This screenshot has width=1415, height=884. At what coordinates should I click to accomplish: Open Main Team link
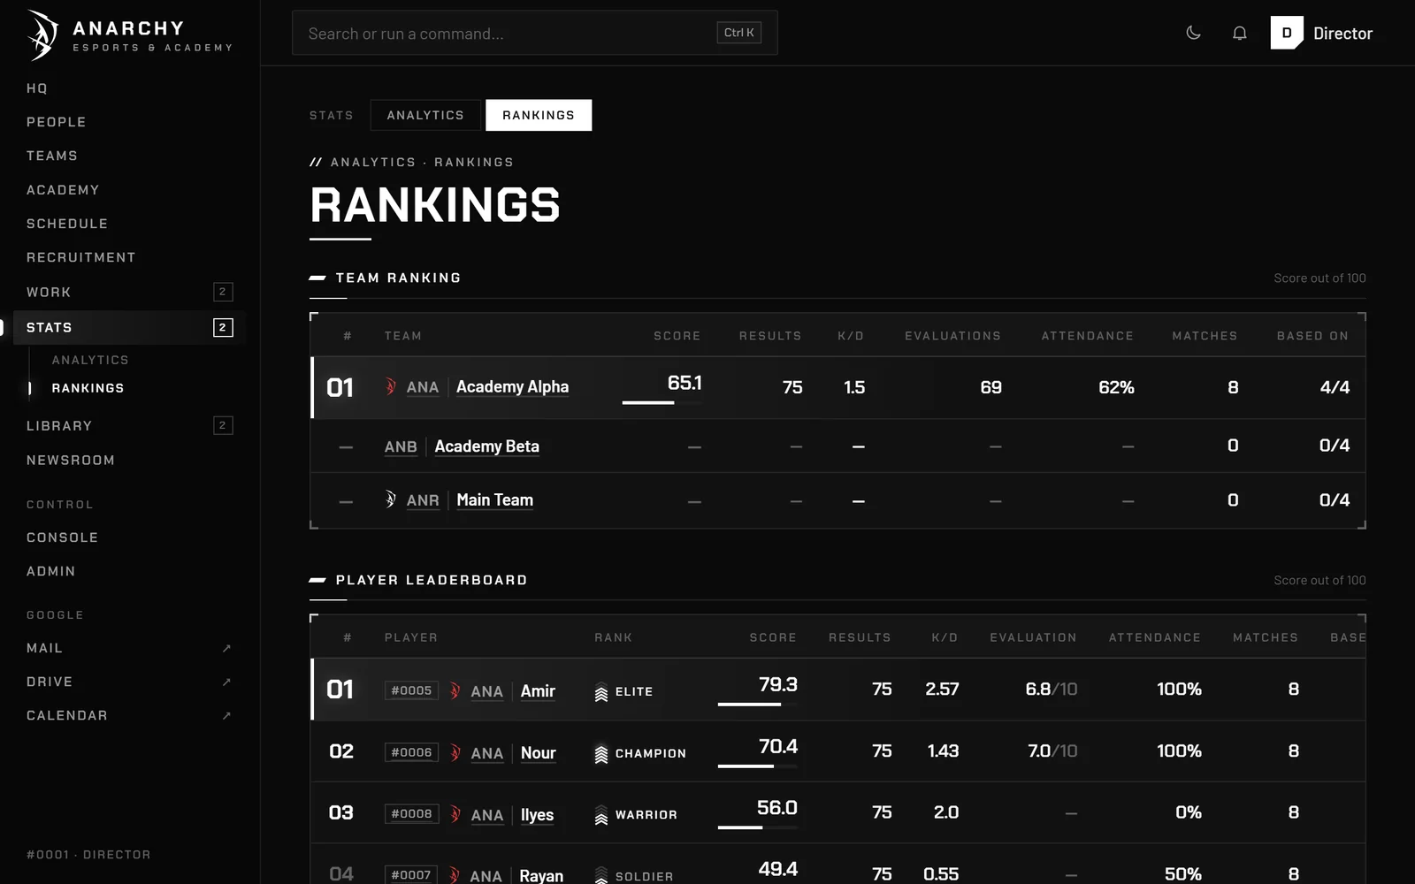click(x=494, y=499)
